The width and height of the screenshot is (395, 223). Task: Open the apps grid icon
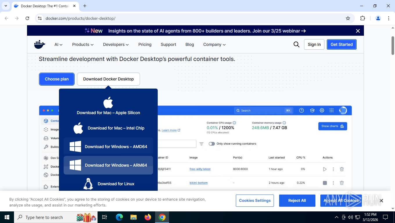click(x=331, y=110)
